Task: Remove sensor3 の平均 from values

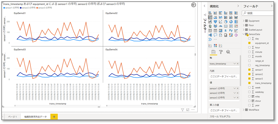Action: click(238, 97)
